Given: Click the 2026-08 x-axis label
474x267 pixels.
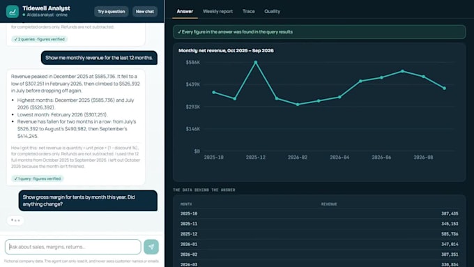Looking at the screenshot, I should point(423,158).
